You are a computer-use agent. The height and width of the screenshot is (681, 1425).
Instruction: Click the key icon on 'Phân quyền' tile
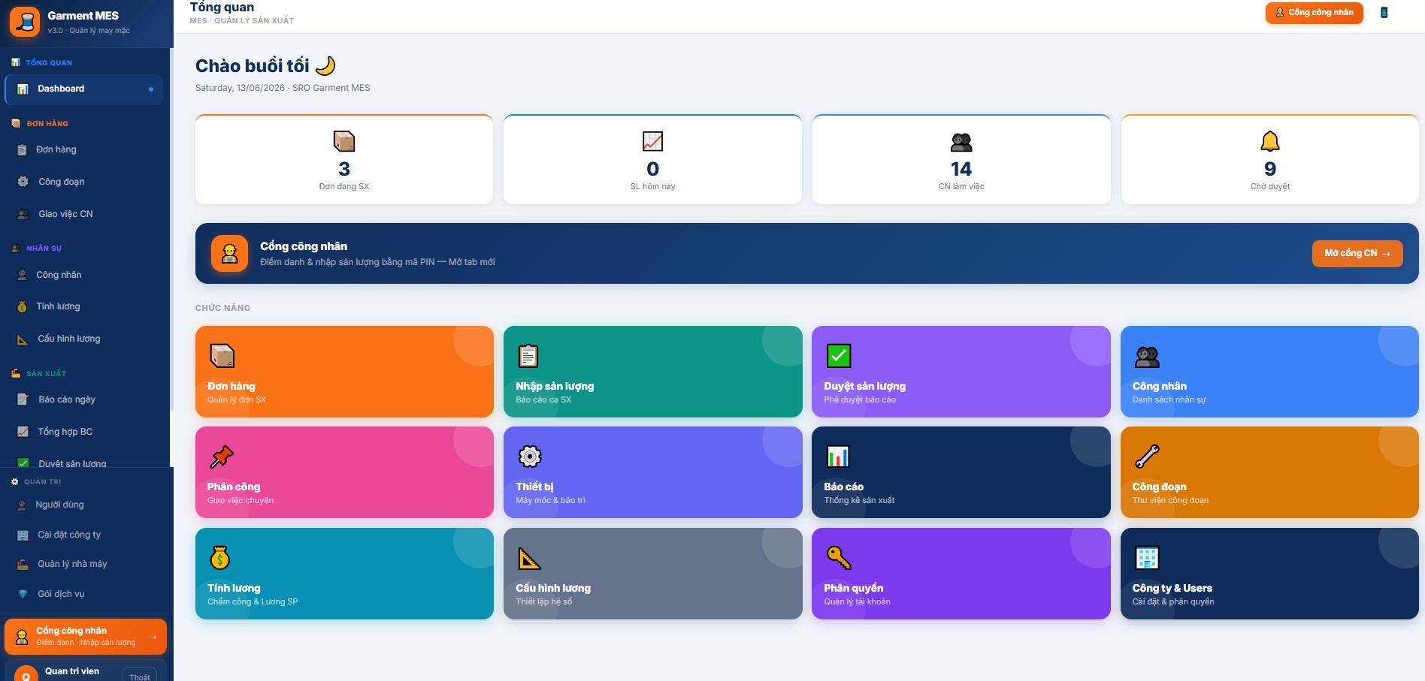pos(838,557)
